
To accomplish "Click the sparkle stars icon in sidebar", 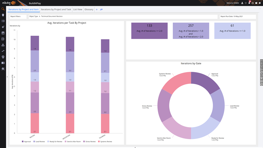I will (x=3, y=27).
